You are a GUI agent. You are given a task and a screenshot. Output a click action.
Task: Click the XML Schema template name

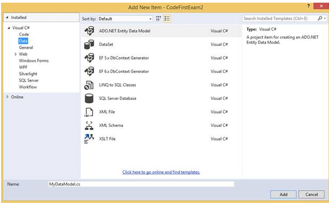pos(111,125)
